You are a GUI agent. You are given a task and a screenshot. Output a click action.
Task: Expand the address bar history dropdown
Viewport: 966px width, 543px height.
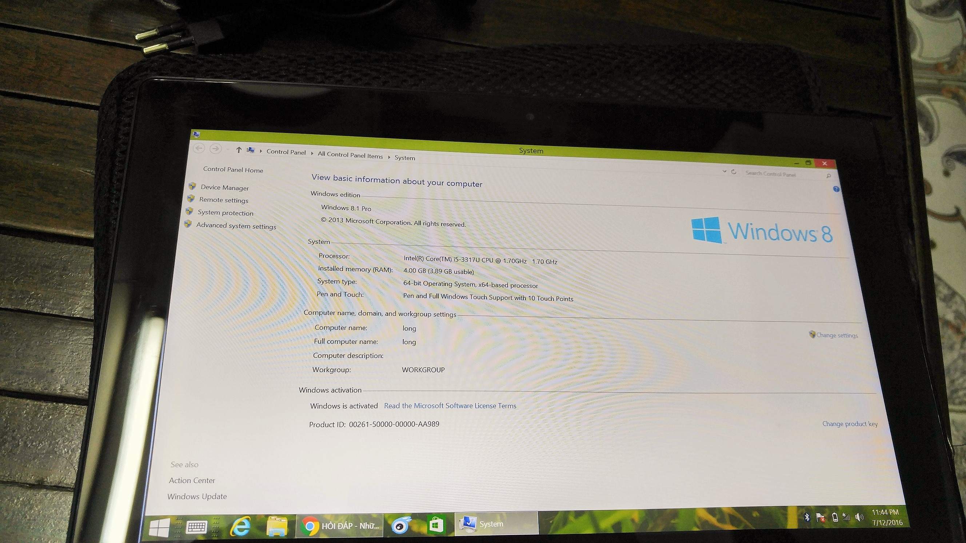tap(724, 171)
